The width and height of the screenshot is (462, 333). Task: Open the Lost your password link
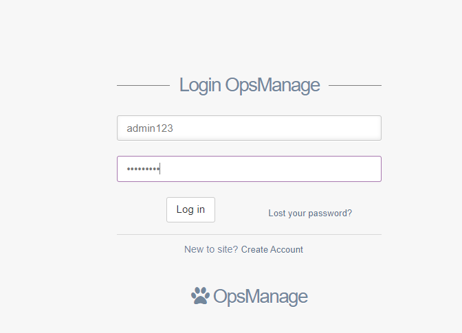pos(309,214)
